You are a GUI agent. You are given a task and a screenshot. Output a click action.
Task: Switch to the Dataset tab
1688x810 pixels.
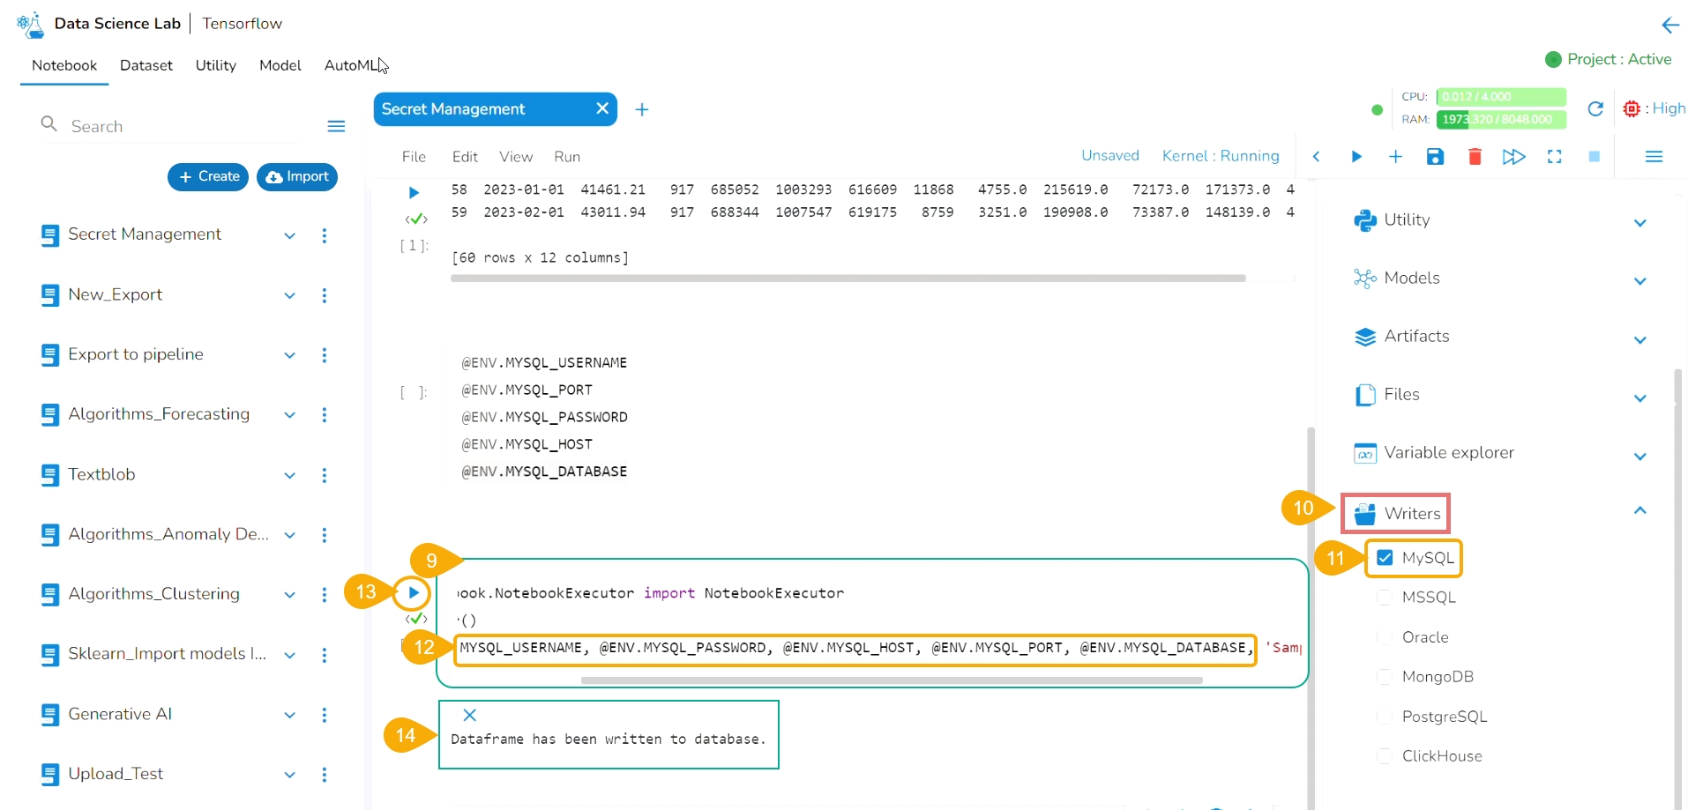[146, 65]
